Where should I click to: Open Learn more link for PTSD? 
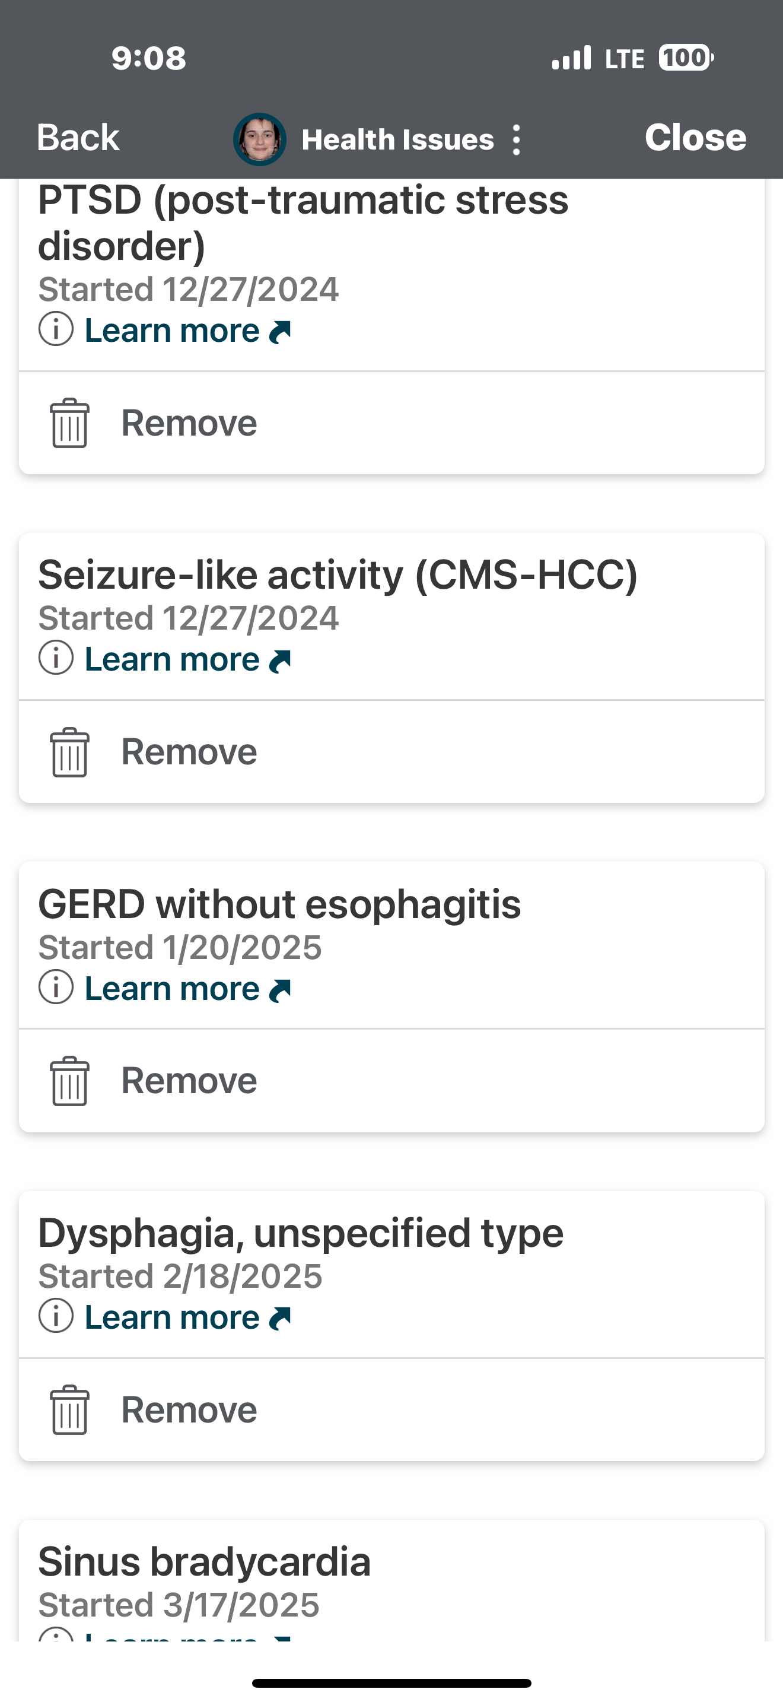click(187, 331)
